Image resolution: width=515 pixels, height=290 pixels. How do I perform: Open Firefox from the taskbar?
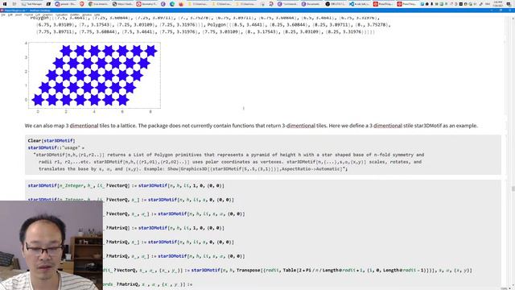[181, 4]
